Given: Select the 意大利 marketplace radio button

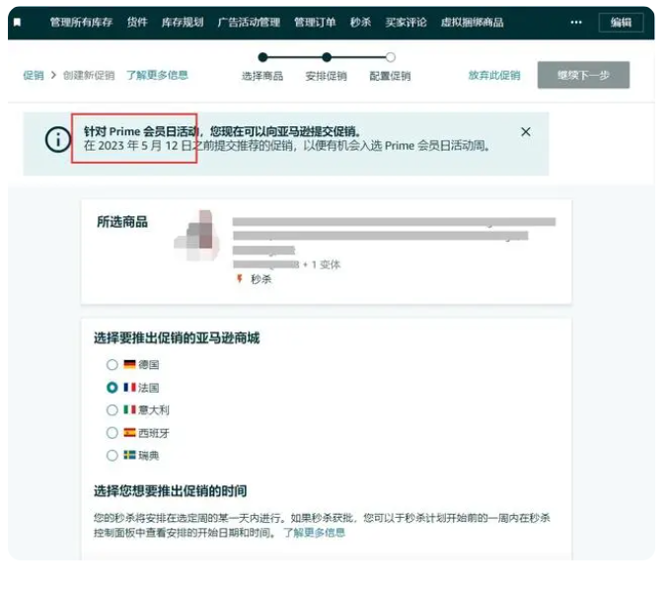Looking at the screenshot, I should click(112, 410).
